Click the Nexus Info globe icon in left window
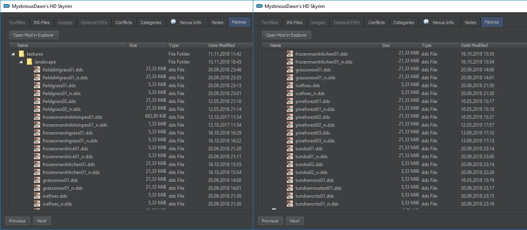Viewport: 527px width, 230px height. (x=173, y=22)
